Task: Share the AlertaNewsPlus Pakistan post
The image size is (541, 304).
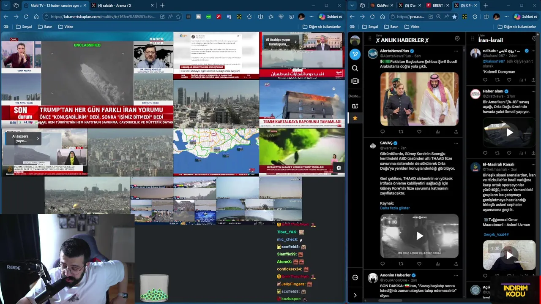Action: [456, 132]
